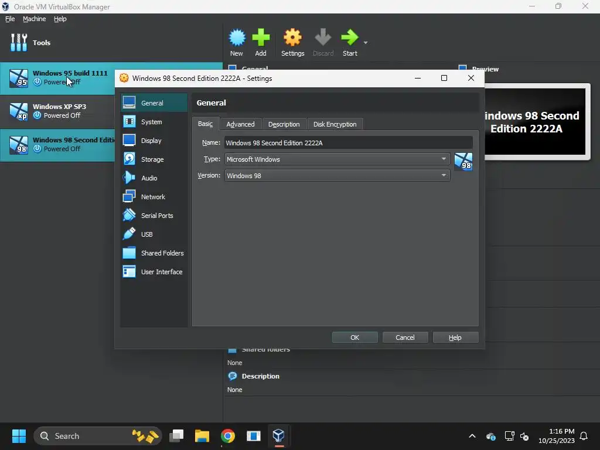Viewport: 600px width, 450px height.
Task: Click the VirtualBox taskbar icon
Action: pyautogui.click(x=278, y=436)
